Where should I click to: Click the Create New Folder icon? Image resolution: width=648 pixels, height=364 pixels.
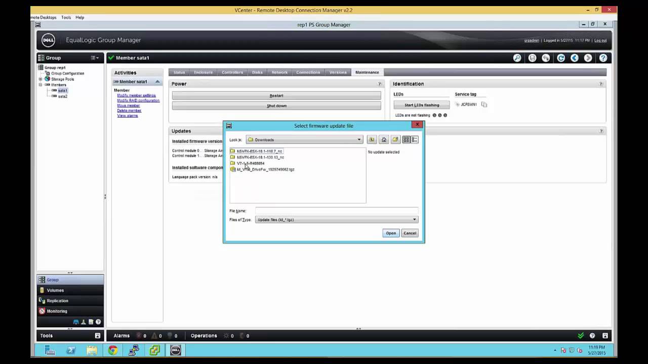(x=395, y=140)
